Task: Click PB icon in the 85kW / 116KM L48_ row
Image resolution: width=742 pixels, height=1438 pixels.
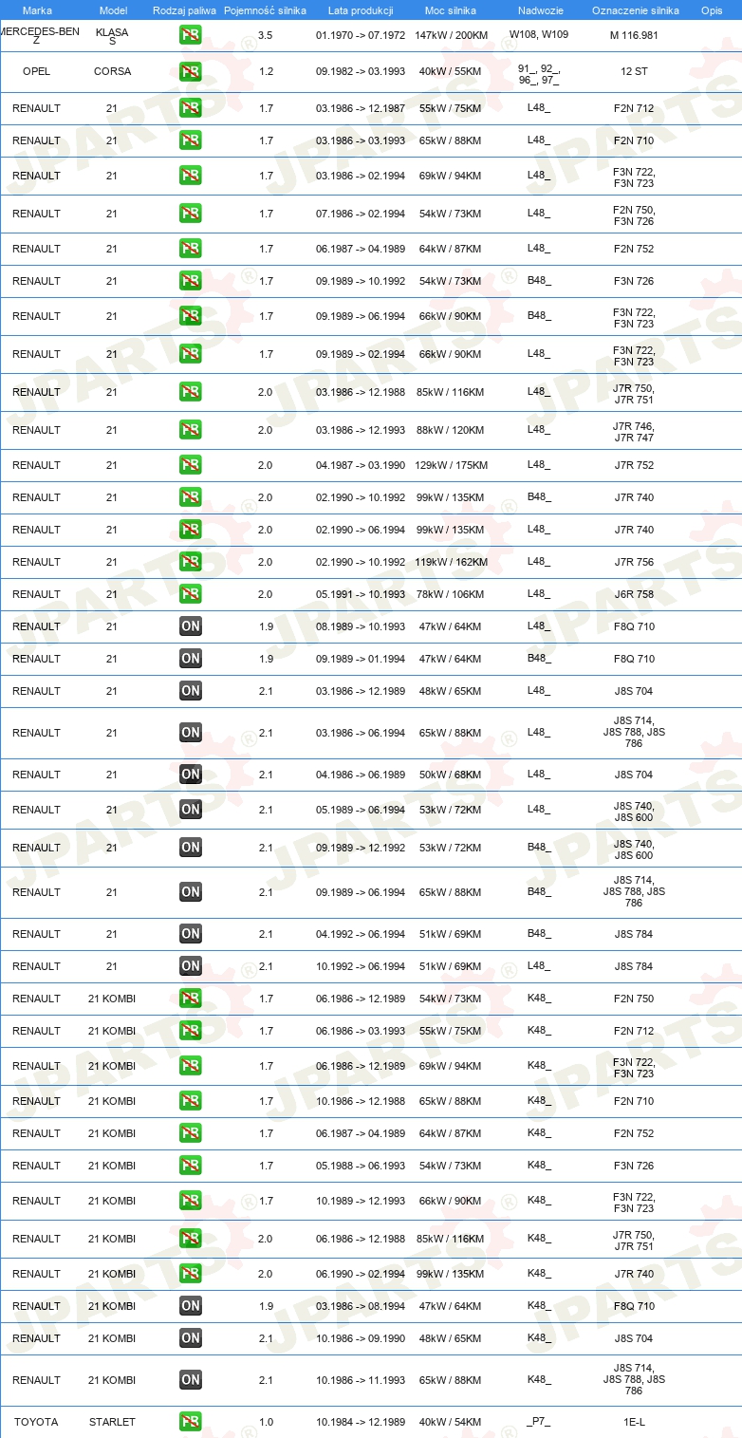Action: (x=190, y=392)
